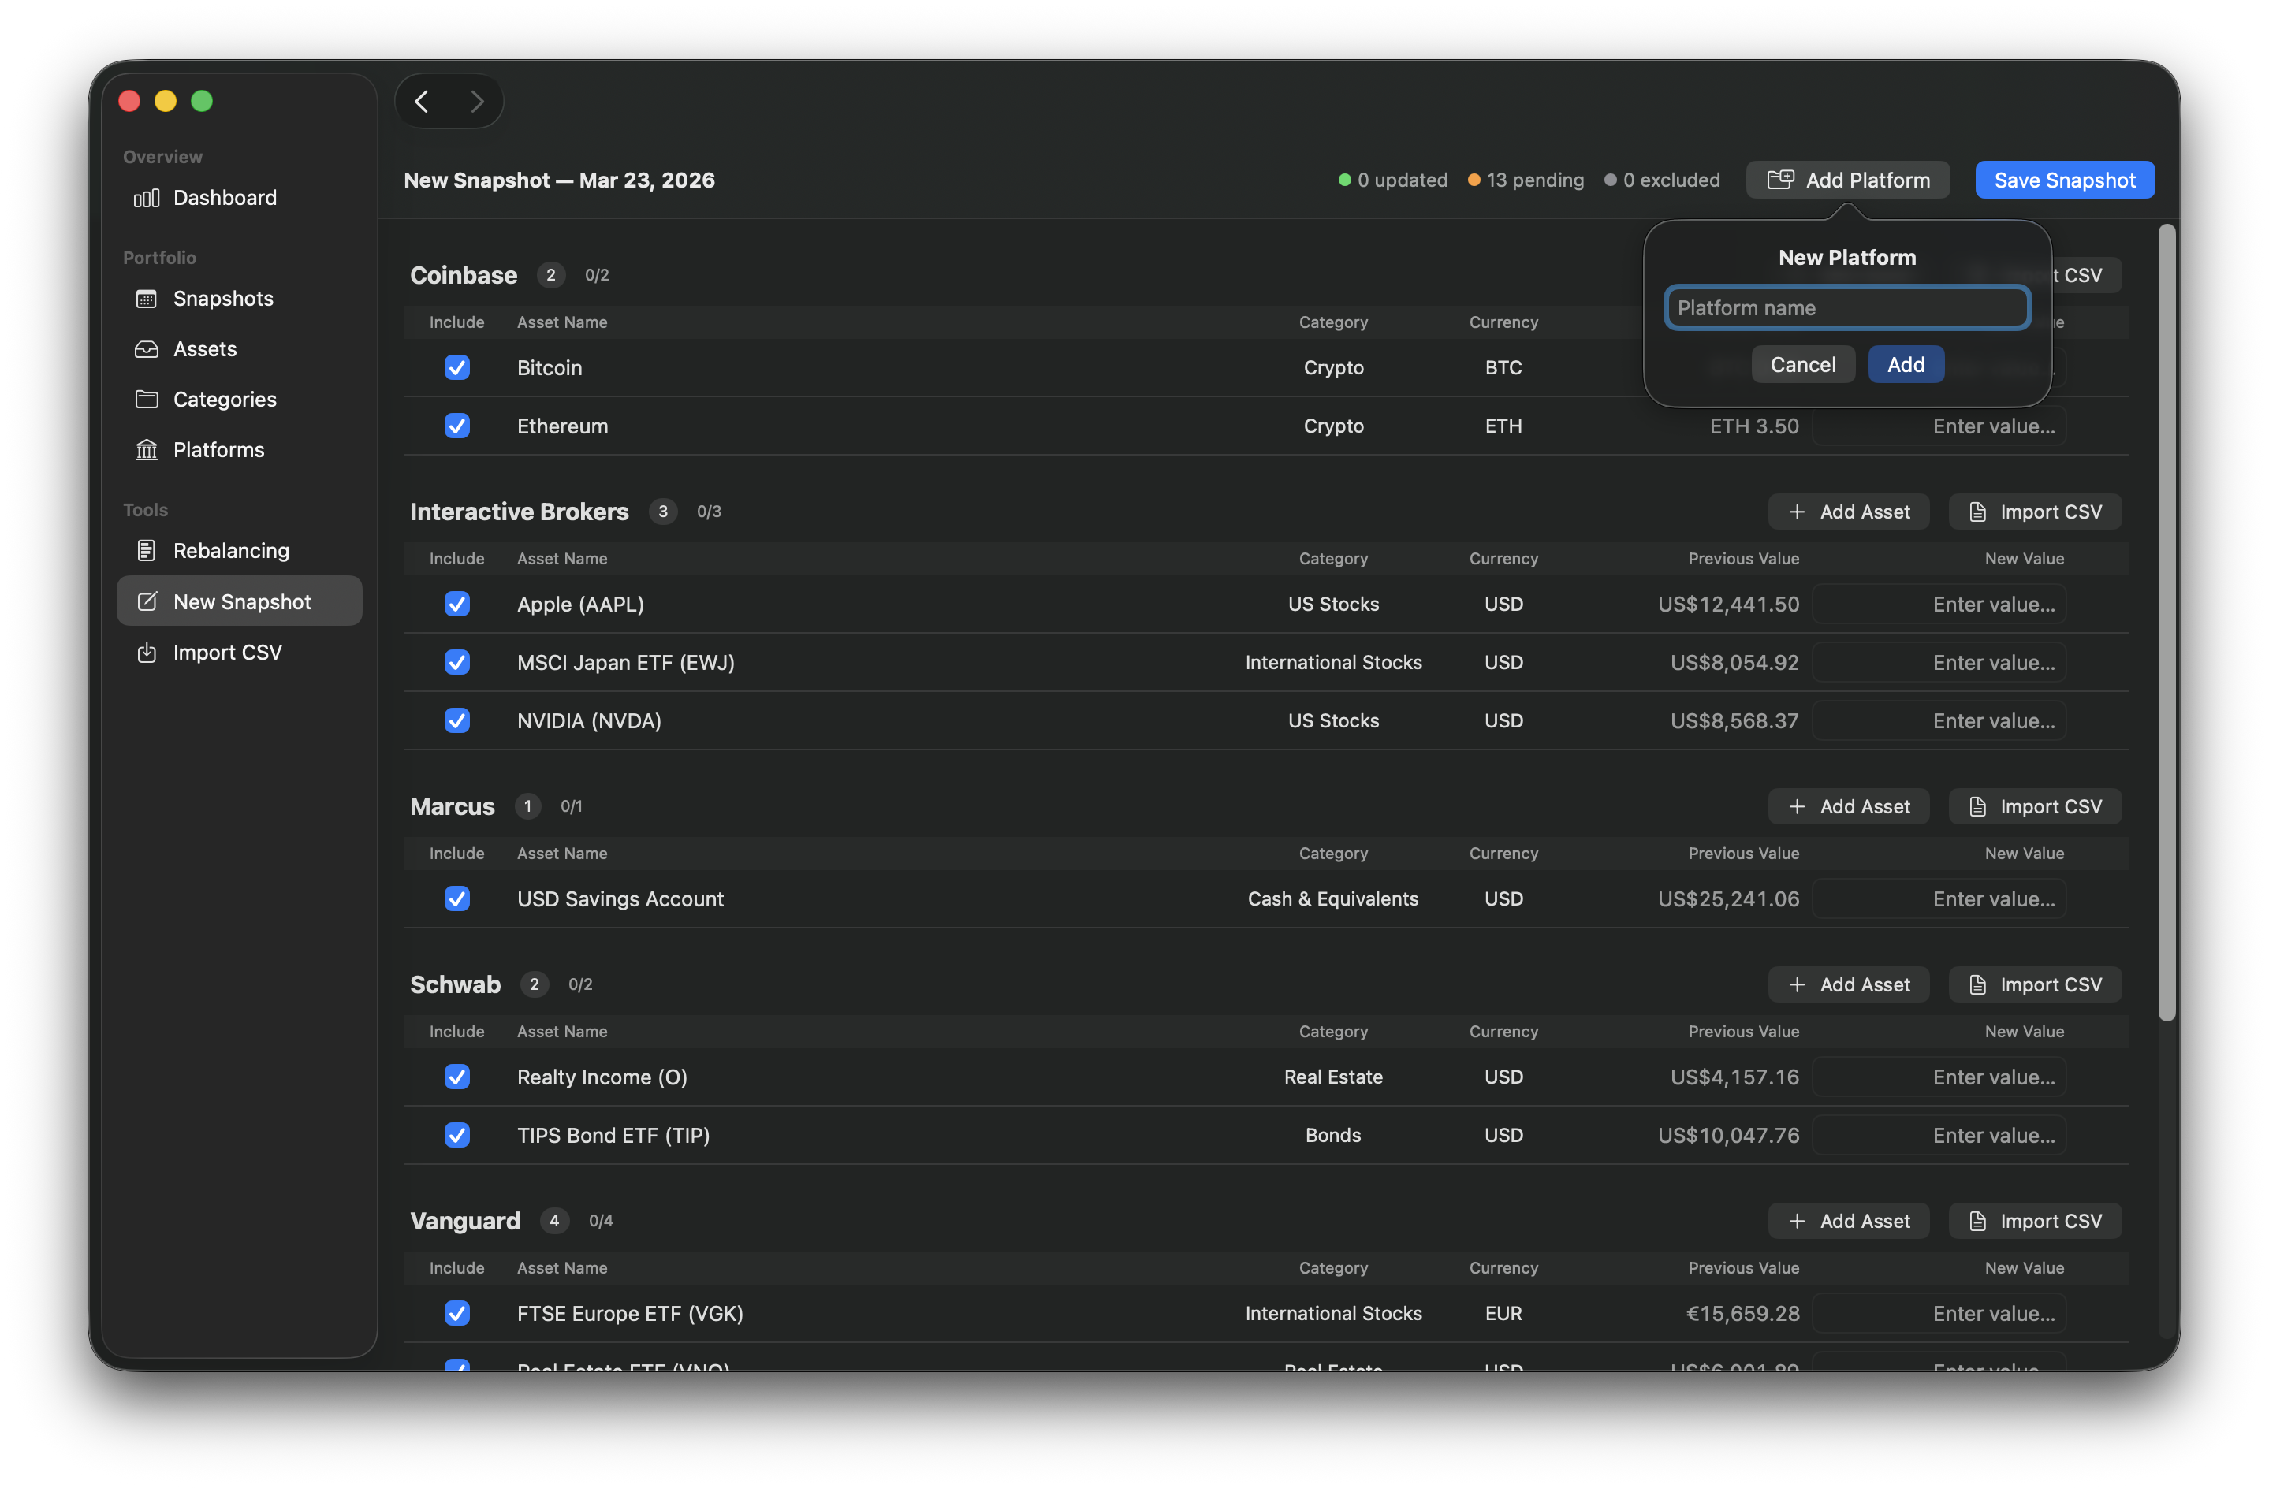2269x1488 pixels.
Task: Toggle Include checkbox for NVIDIA (NVDA)
Action: point(456,720)
